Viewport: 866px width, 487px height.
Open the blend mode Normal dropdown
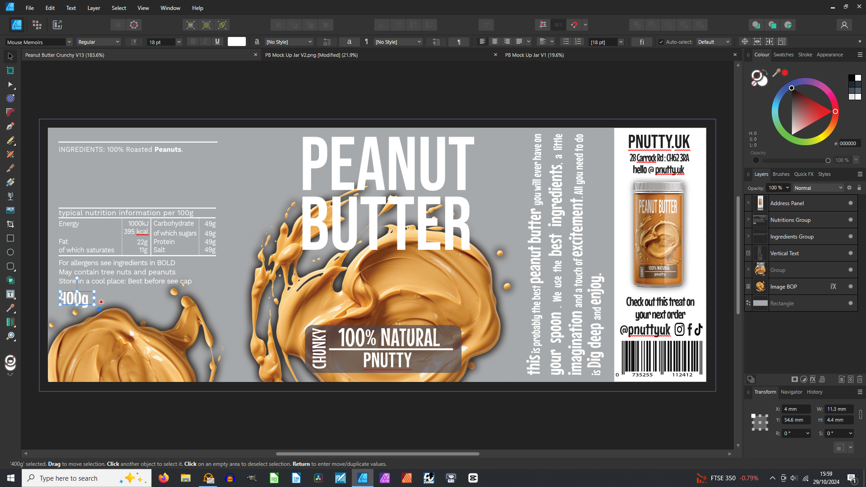point(818,188)
